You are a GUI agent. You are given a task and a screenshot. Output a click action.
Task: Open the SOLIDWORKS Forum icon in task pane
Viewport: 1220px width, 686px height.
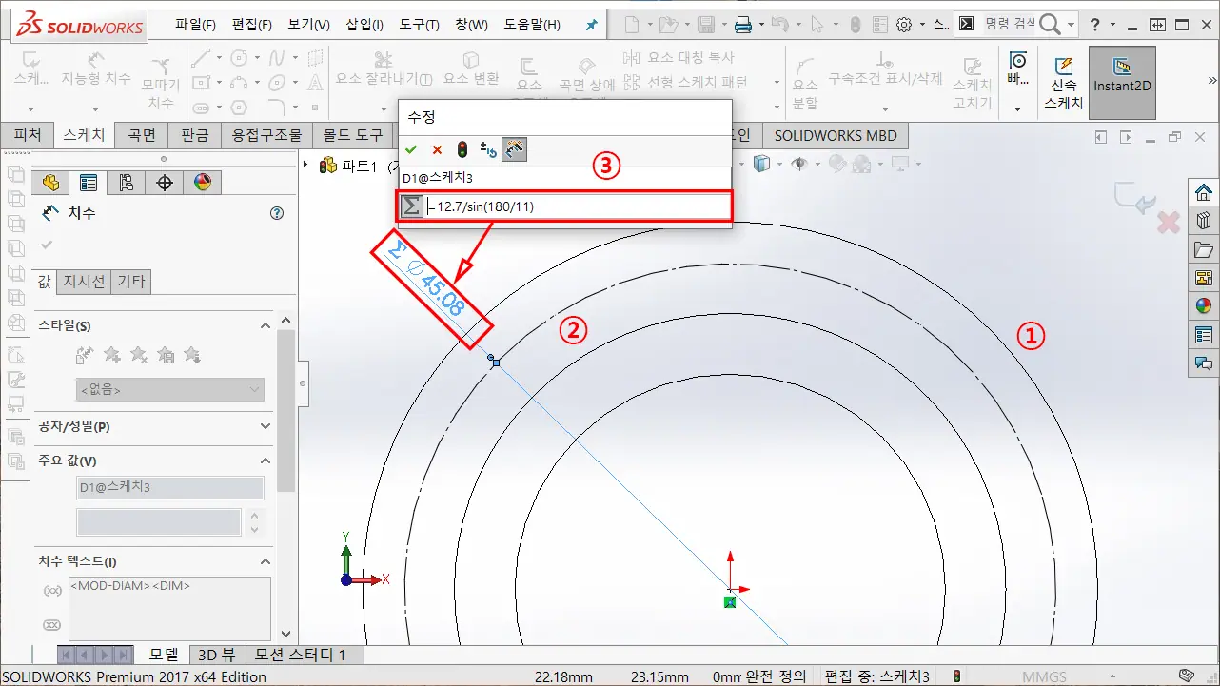pos(1204,363)
